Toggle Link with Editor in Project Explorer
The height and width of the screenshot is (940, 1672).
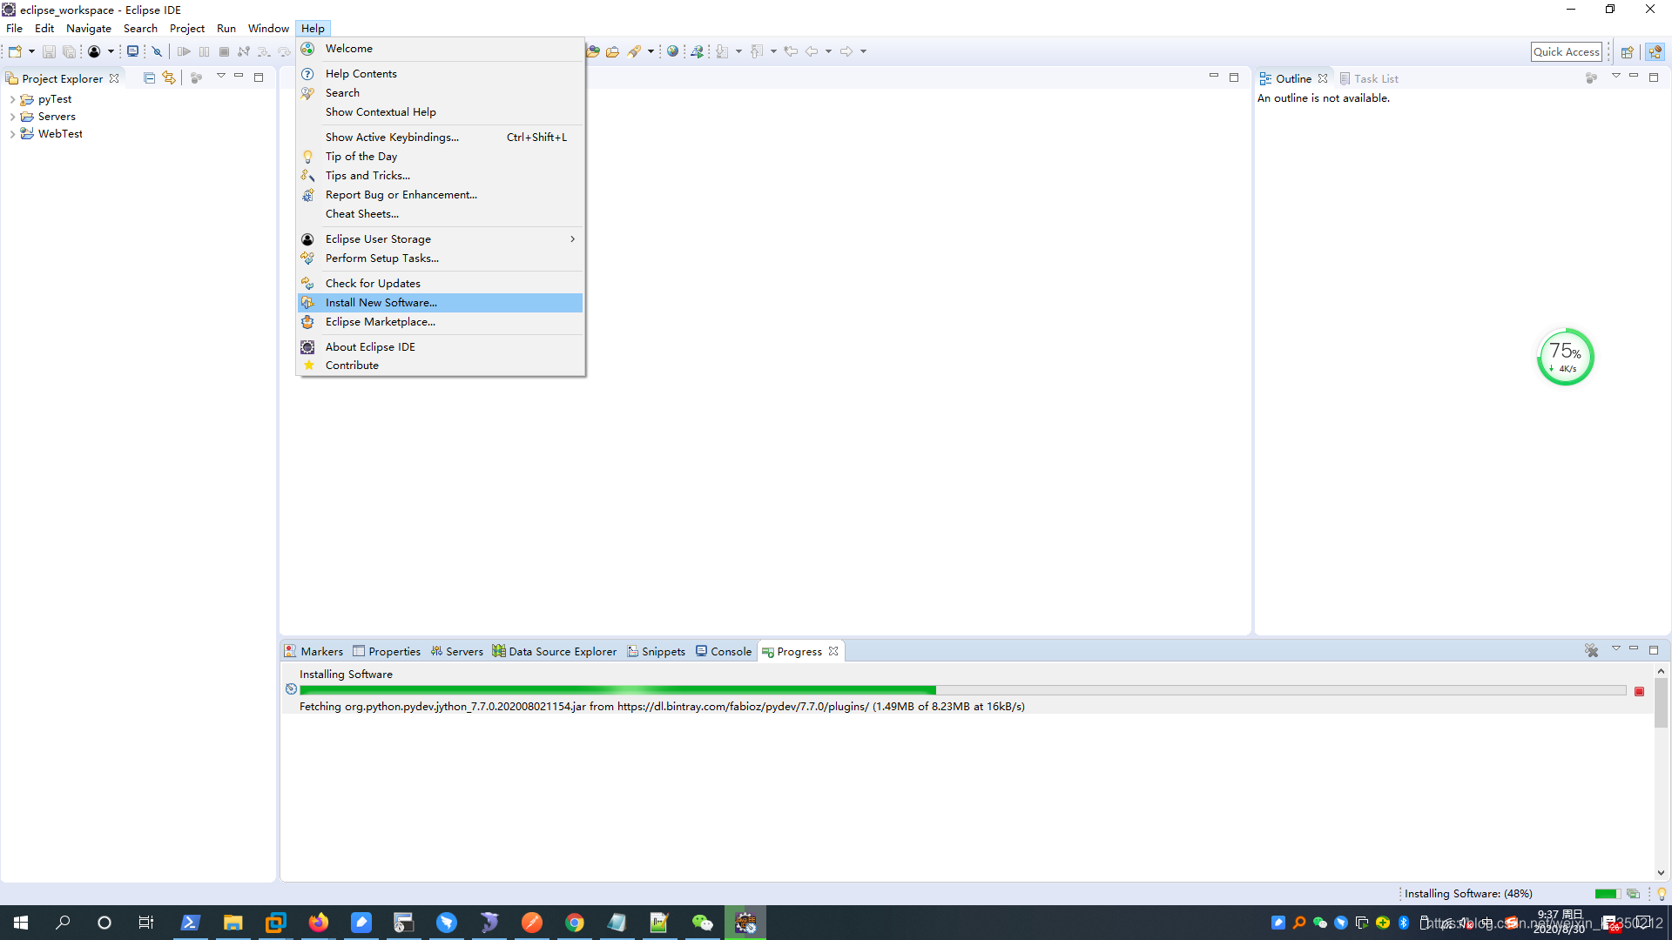169,78
